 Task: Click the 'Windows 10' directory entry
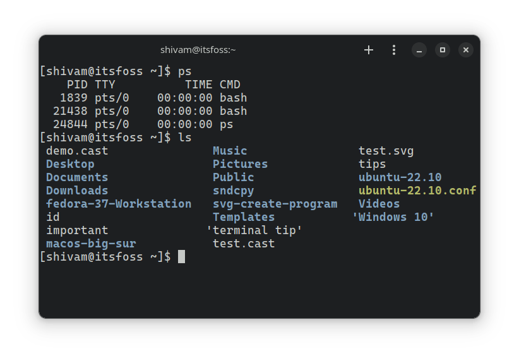coord(393,217)
